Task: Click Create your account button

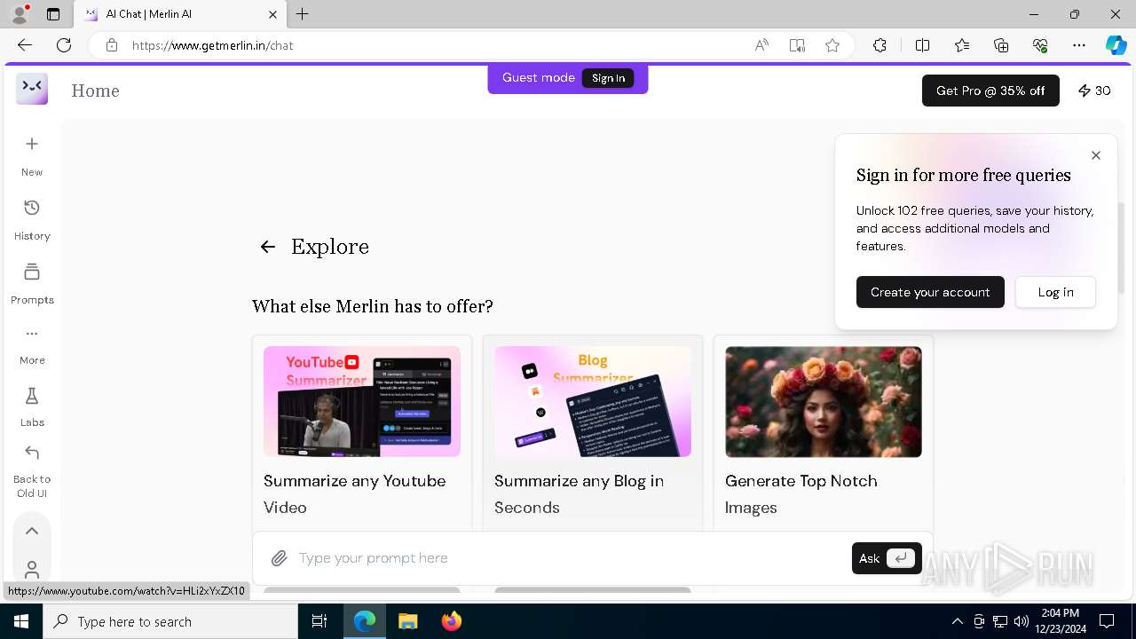Action: [930, 292]
